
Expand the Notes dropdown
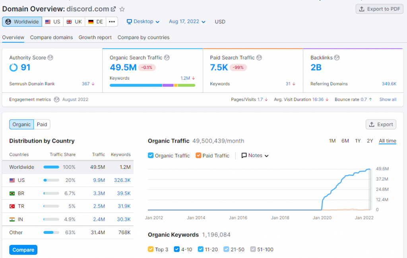point(255,155)
